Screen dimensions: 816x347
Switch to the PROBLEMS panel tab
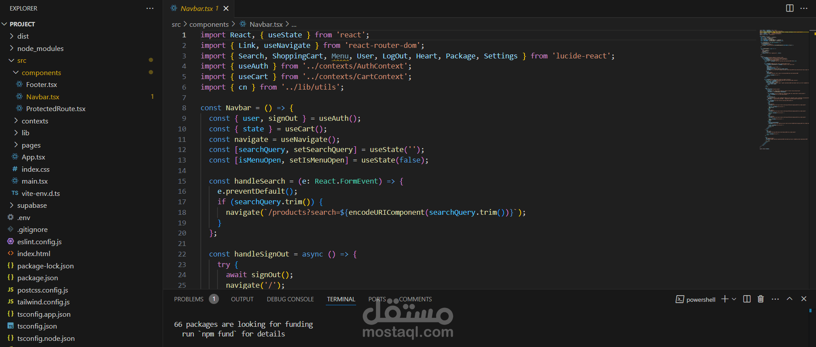(189, 299)
